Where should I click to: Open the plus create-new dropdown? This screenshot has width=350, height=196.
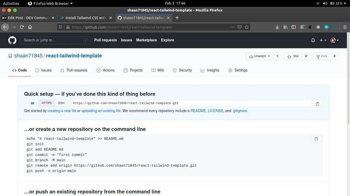coord(323,40)
